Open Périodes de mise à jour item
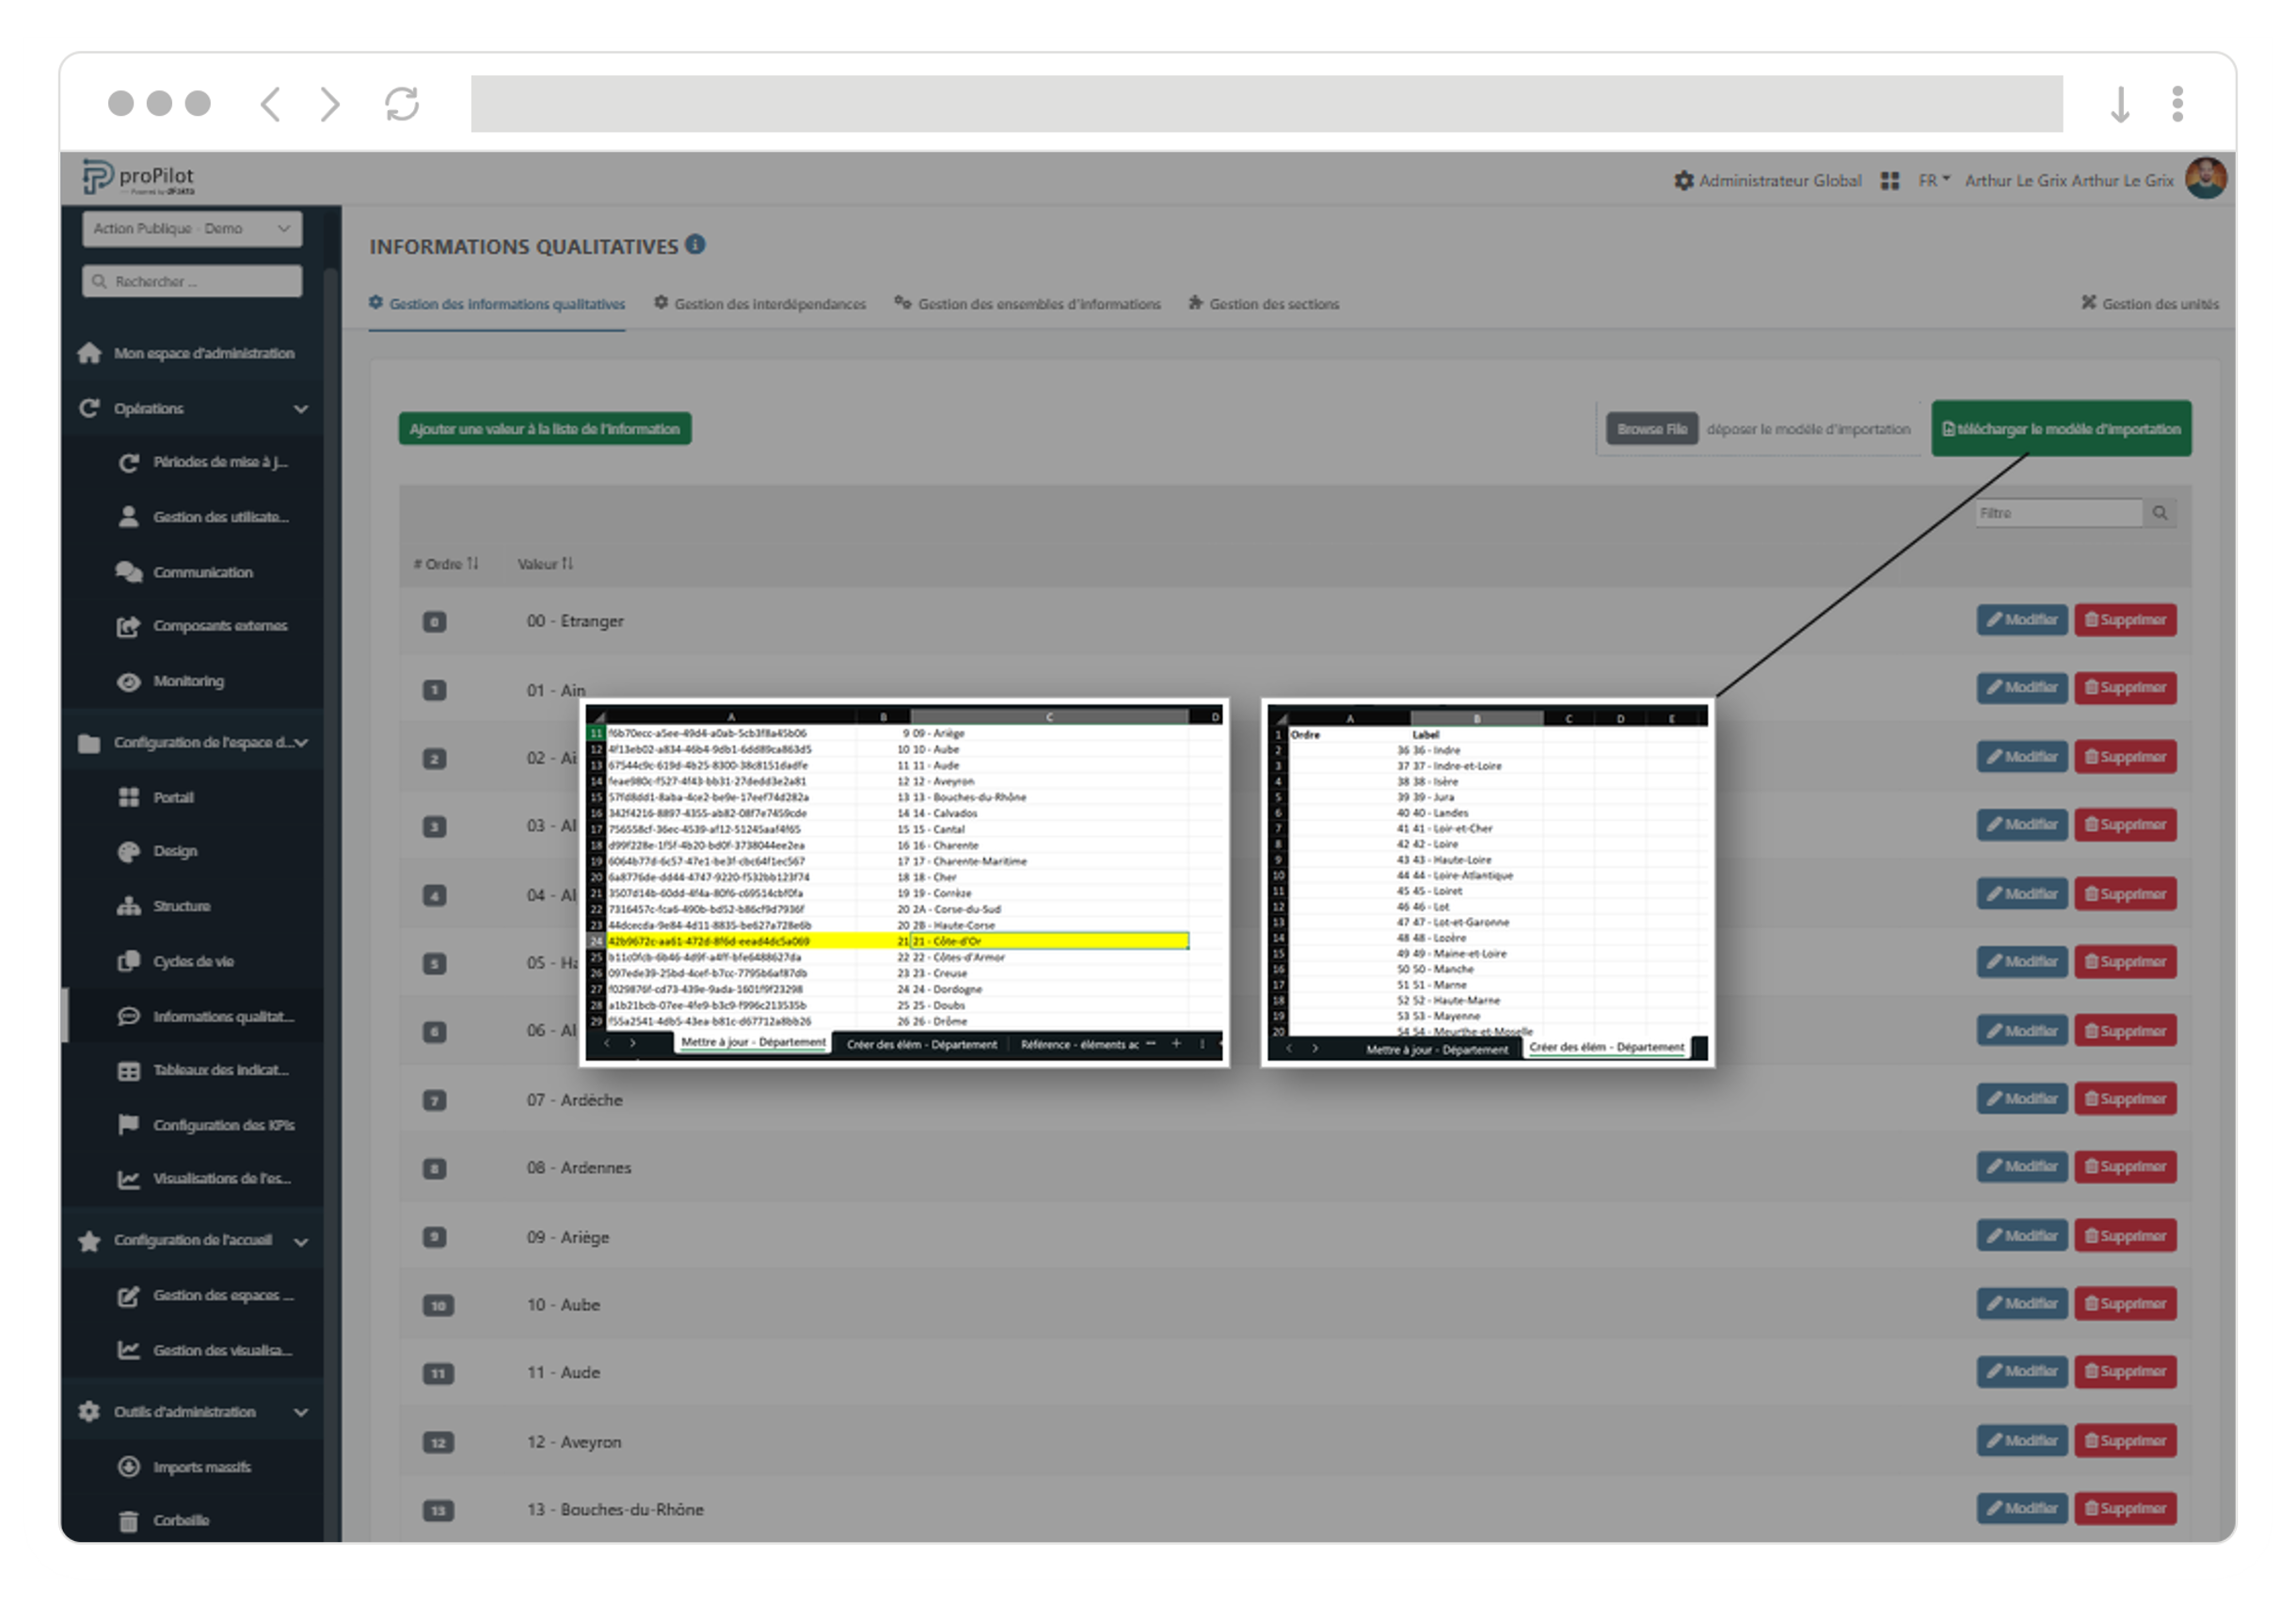Viewport: 2296px width, 1606px height. pyautogui.click(x=205, y=462)
